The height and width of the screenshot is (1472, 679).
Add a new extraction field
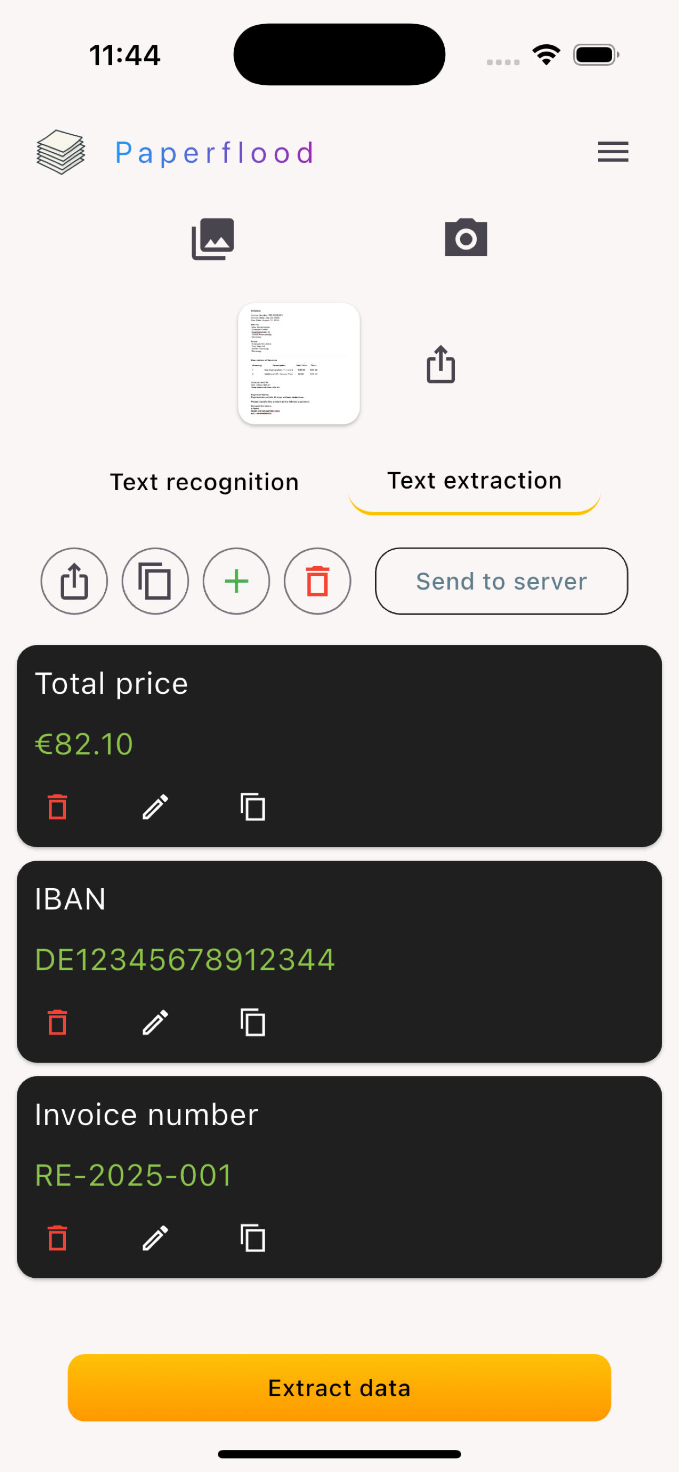[236, 581]
